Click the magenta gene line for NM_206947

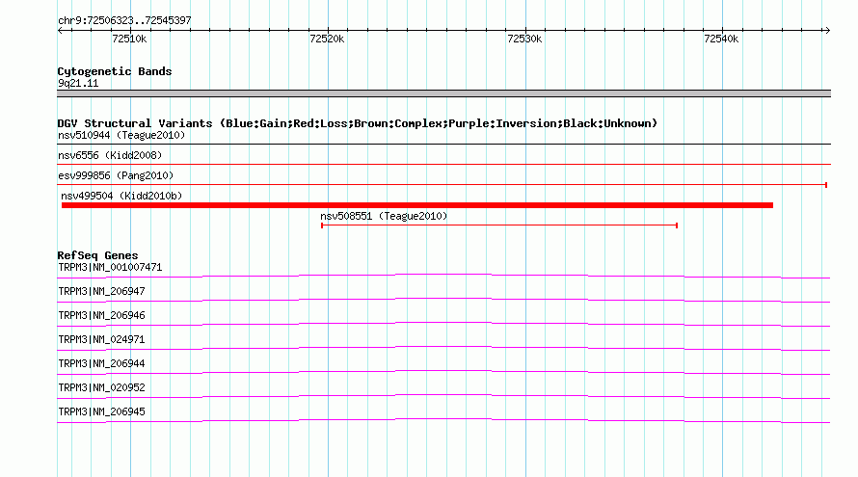[443, 299]
